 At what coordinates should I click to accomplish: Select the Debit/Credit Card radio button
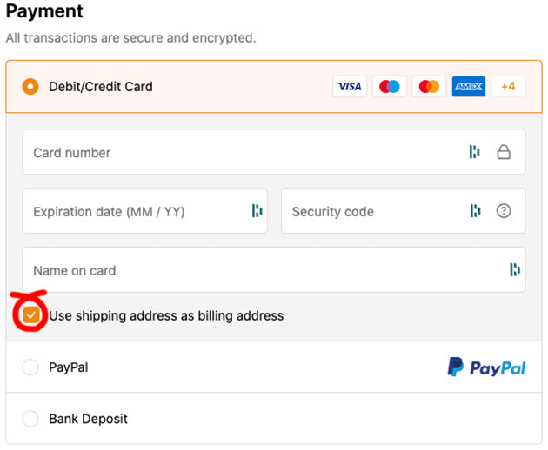[x=30, y=87]
